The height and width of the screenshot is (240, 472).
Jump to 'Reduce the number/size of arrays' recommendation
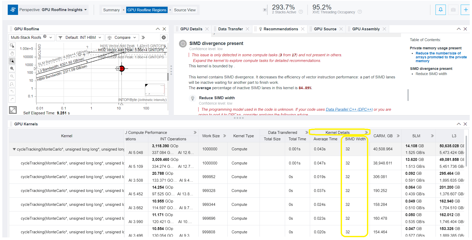(x=441, y=57)
